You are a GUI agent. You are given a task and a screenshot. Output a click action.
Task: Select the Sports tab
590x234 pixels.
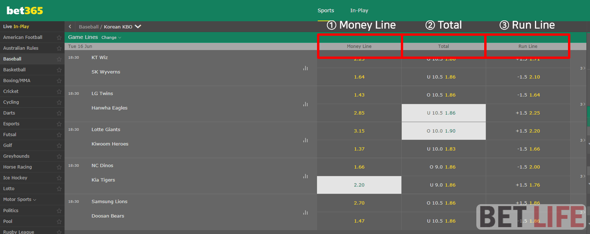[x=326, y=11]
